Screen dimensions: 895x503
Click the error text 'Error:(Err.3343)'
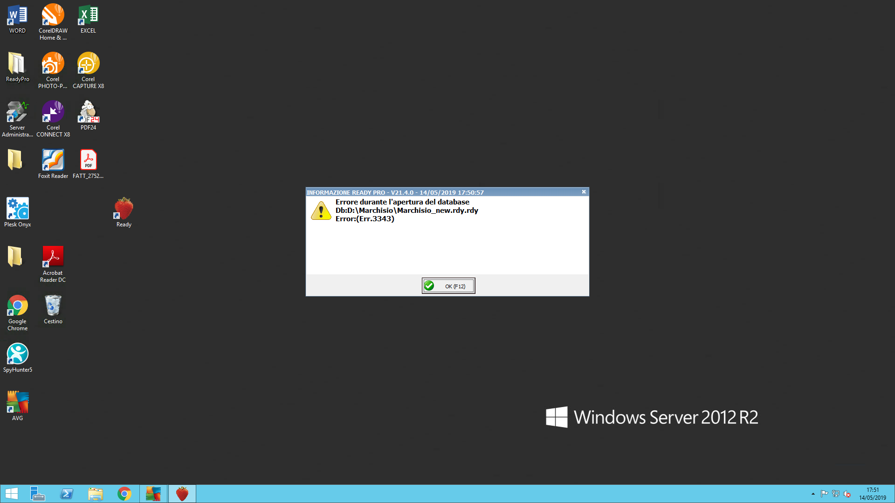[x=365, y=219]
